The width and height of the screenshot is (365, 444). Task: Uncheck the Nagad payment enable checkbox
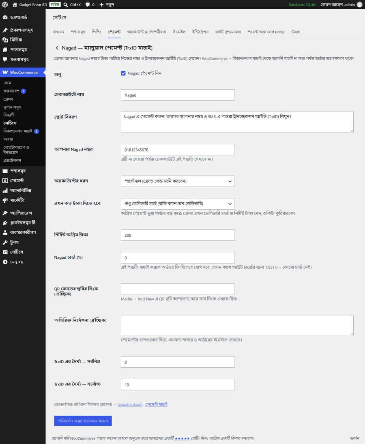tap(123, 73)
